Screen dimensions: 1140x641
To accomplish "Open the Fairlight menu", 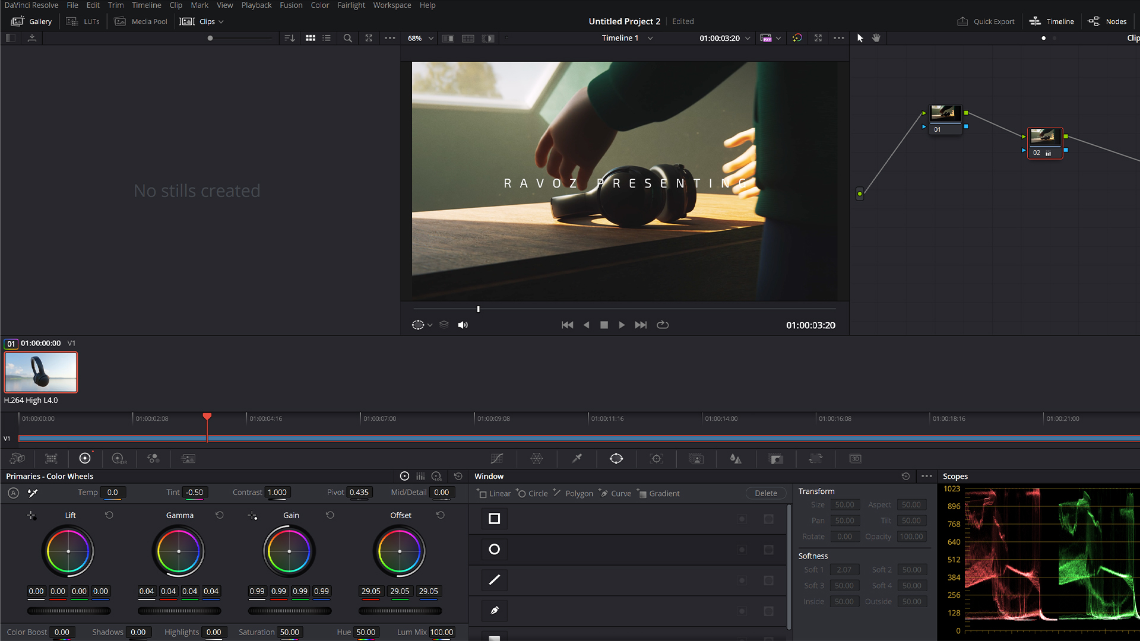I will 351,5.
